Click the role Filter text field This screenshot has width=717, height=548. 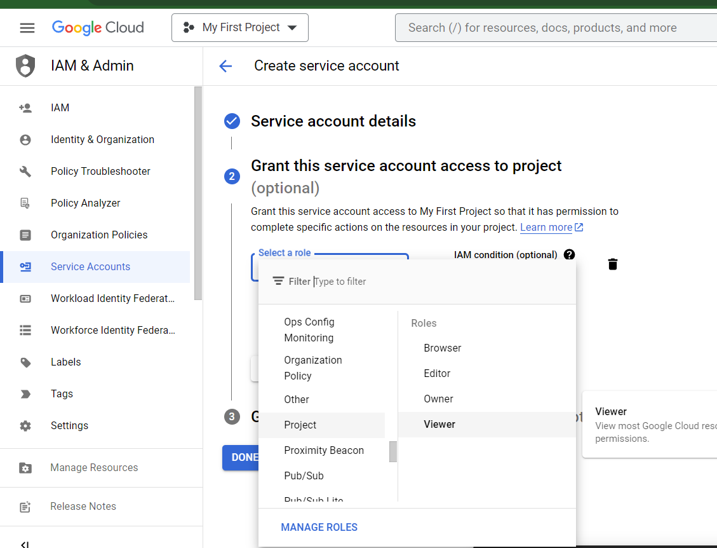point(438,282)
